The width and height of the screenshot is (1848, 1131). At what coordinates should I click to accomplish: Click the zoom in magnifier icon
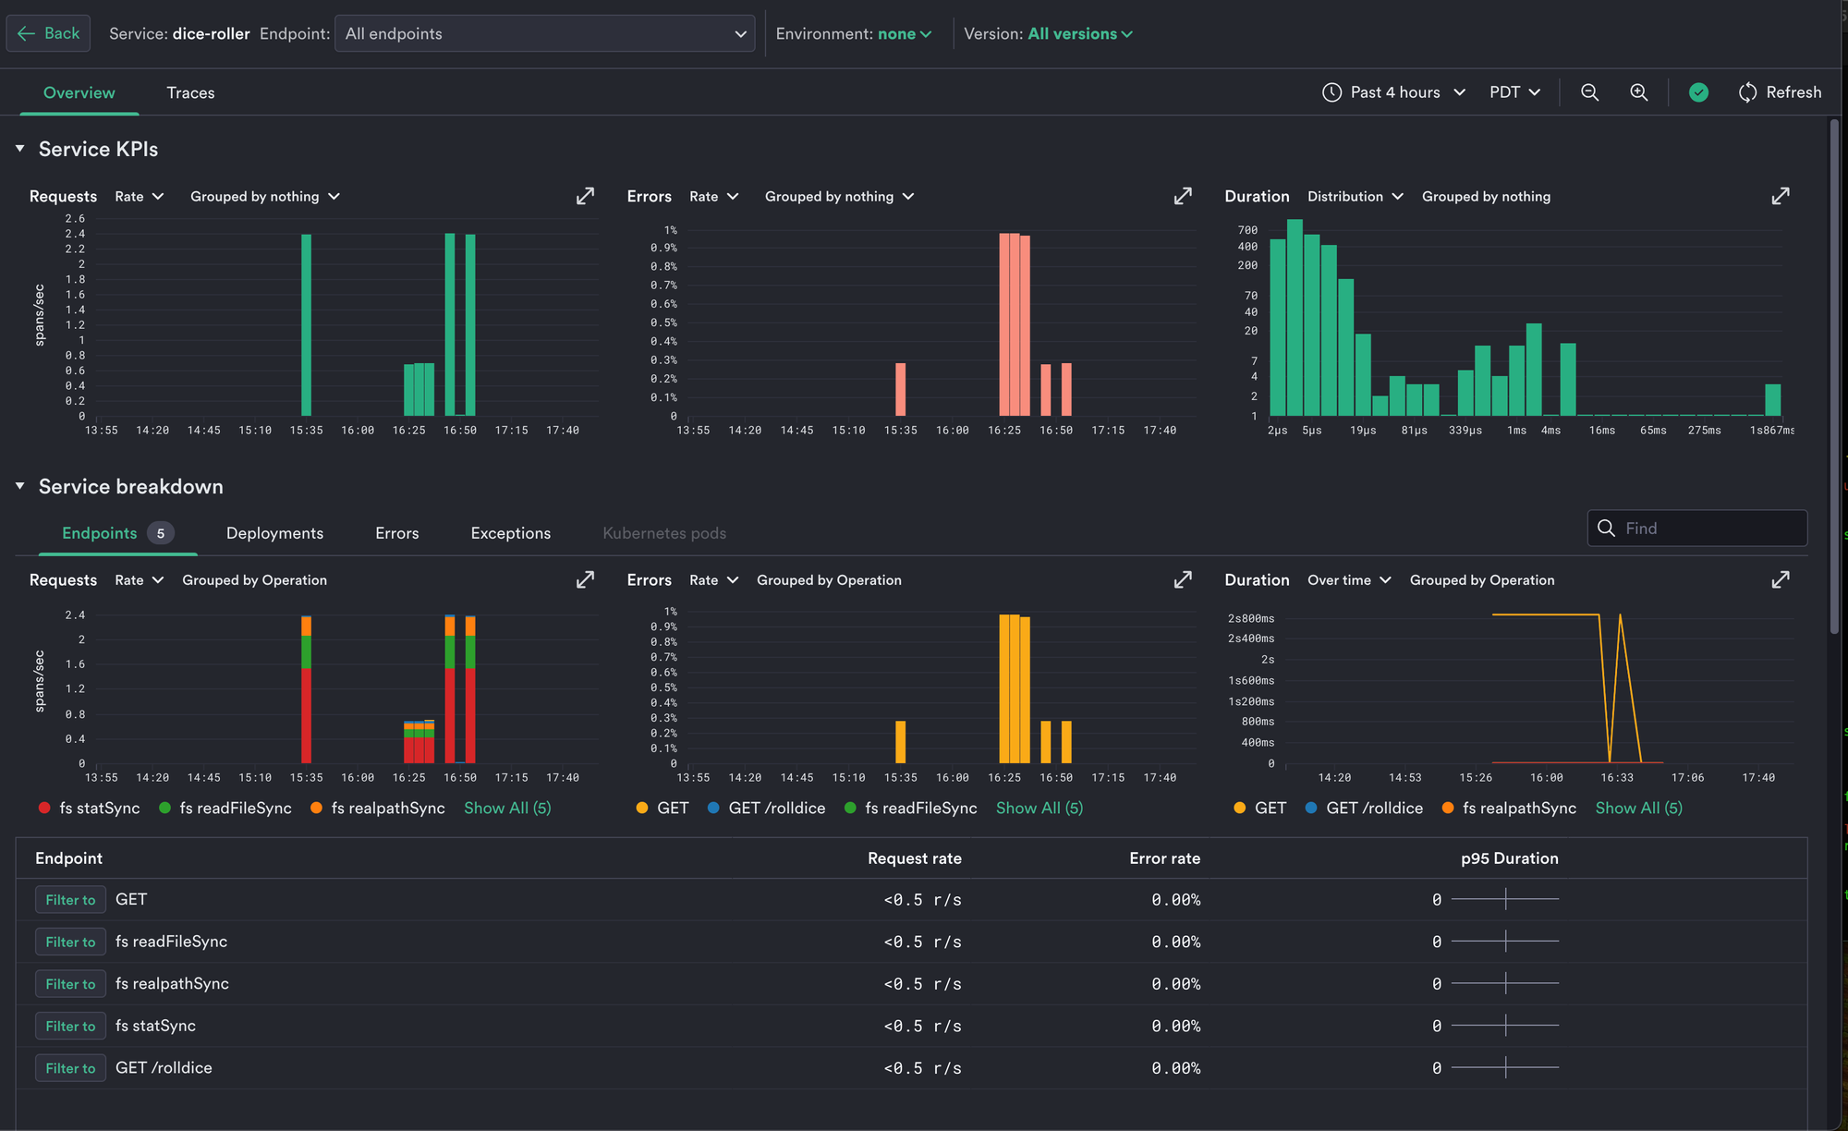pyautogui.click(x=1639, y=92)
